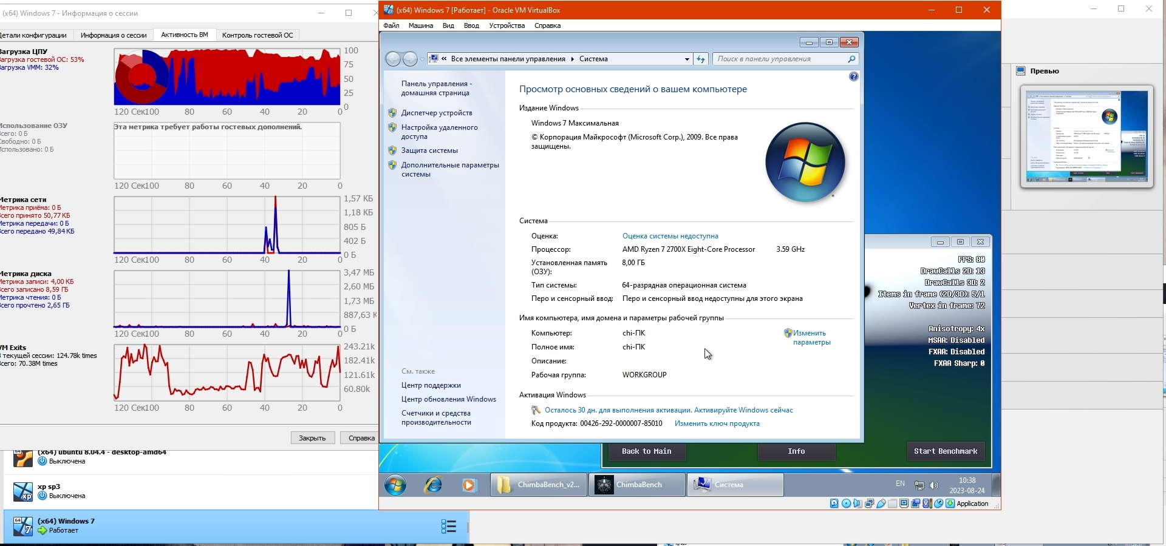Viewport: 1166px width, 546px height.
Task: Open Дополнительные параметры системы link
Action: (x=450, y=169)
